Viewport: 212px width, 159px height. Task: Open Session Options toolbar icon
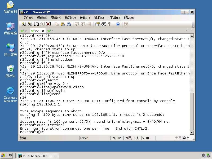(98, 24)
